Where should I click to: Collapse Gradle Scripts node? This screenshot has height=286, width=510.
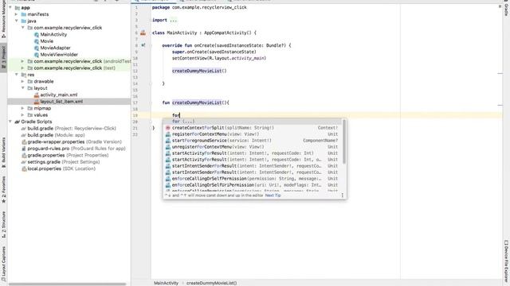click(10, 122)
